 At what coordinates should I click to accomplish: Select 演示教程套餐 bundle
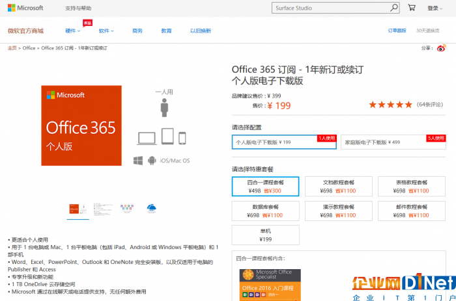point(339,211)
